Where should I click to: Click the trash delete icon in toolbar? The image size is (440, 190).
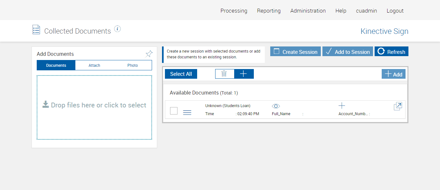click(224, 74)
